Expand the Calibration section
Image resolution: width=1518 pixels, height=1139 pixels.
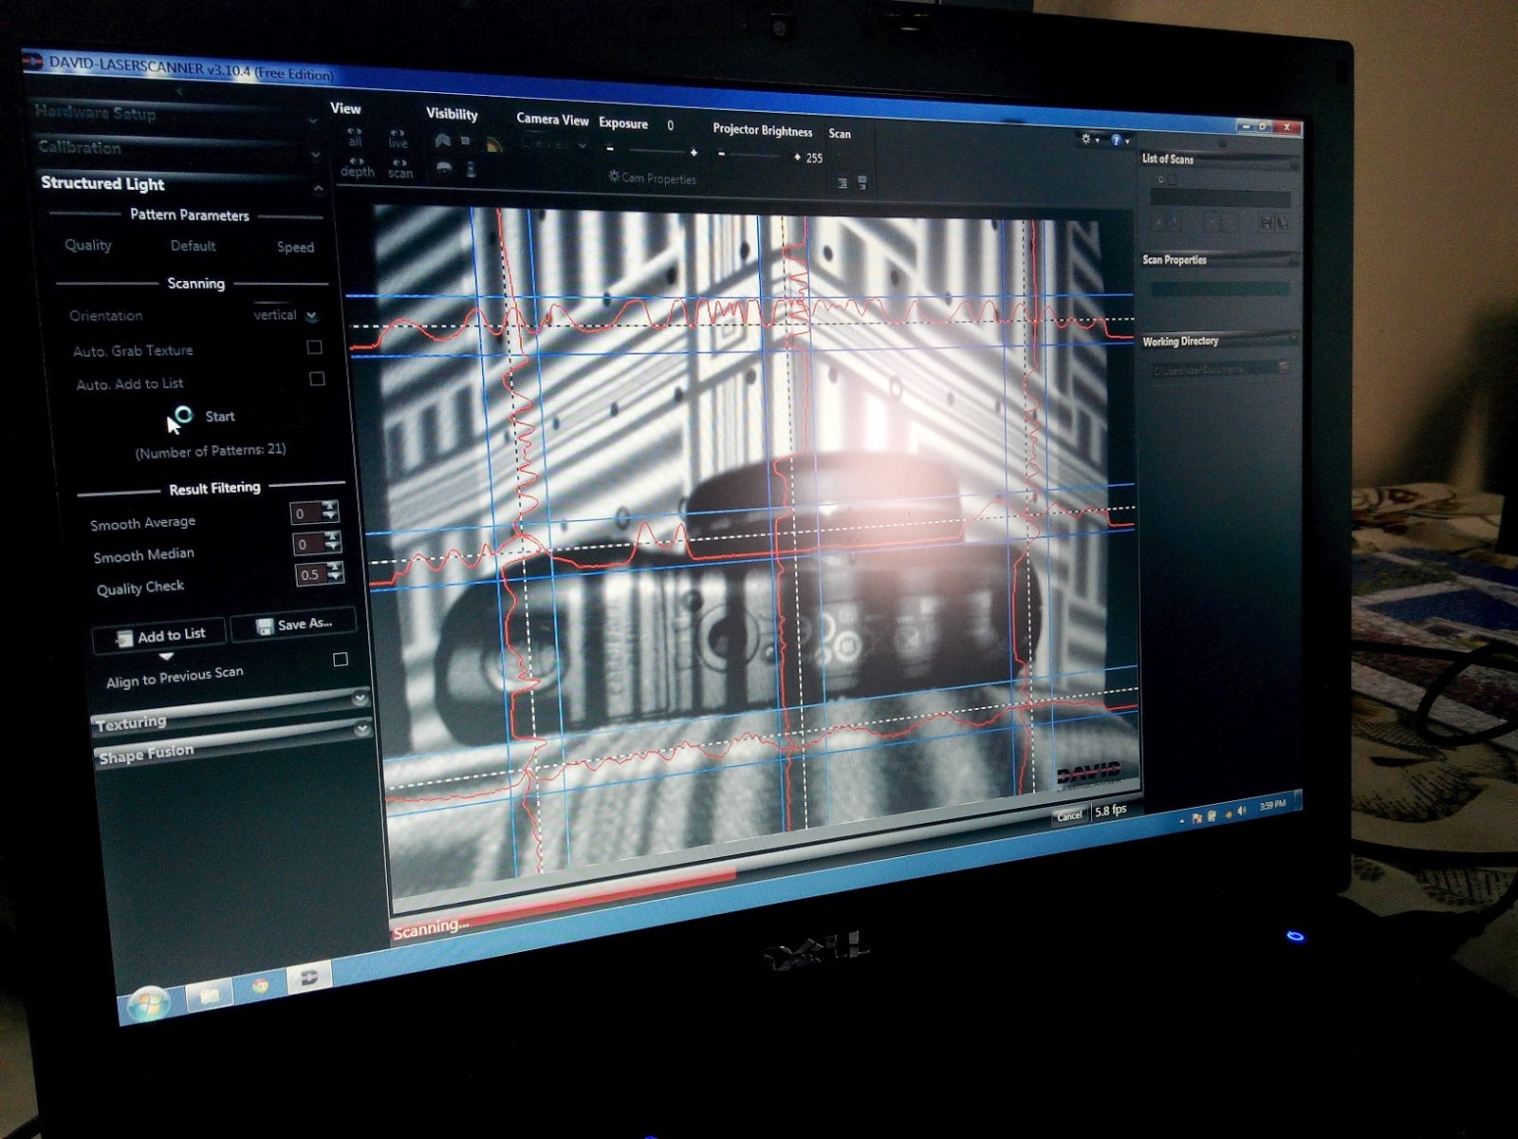315,156
